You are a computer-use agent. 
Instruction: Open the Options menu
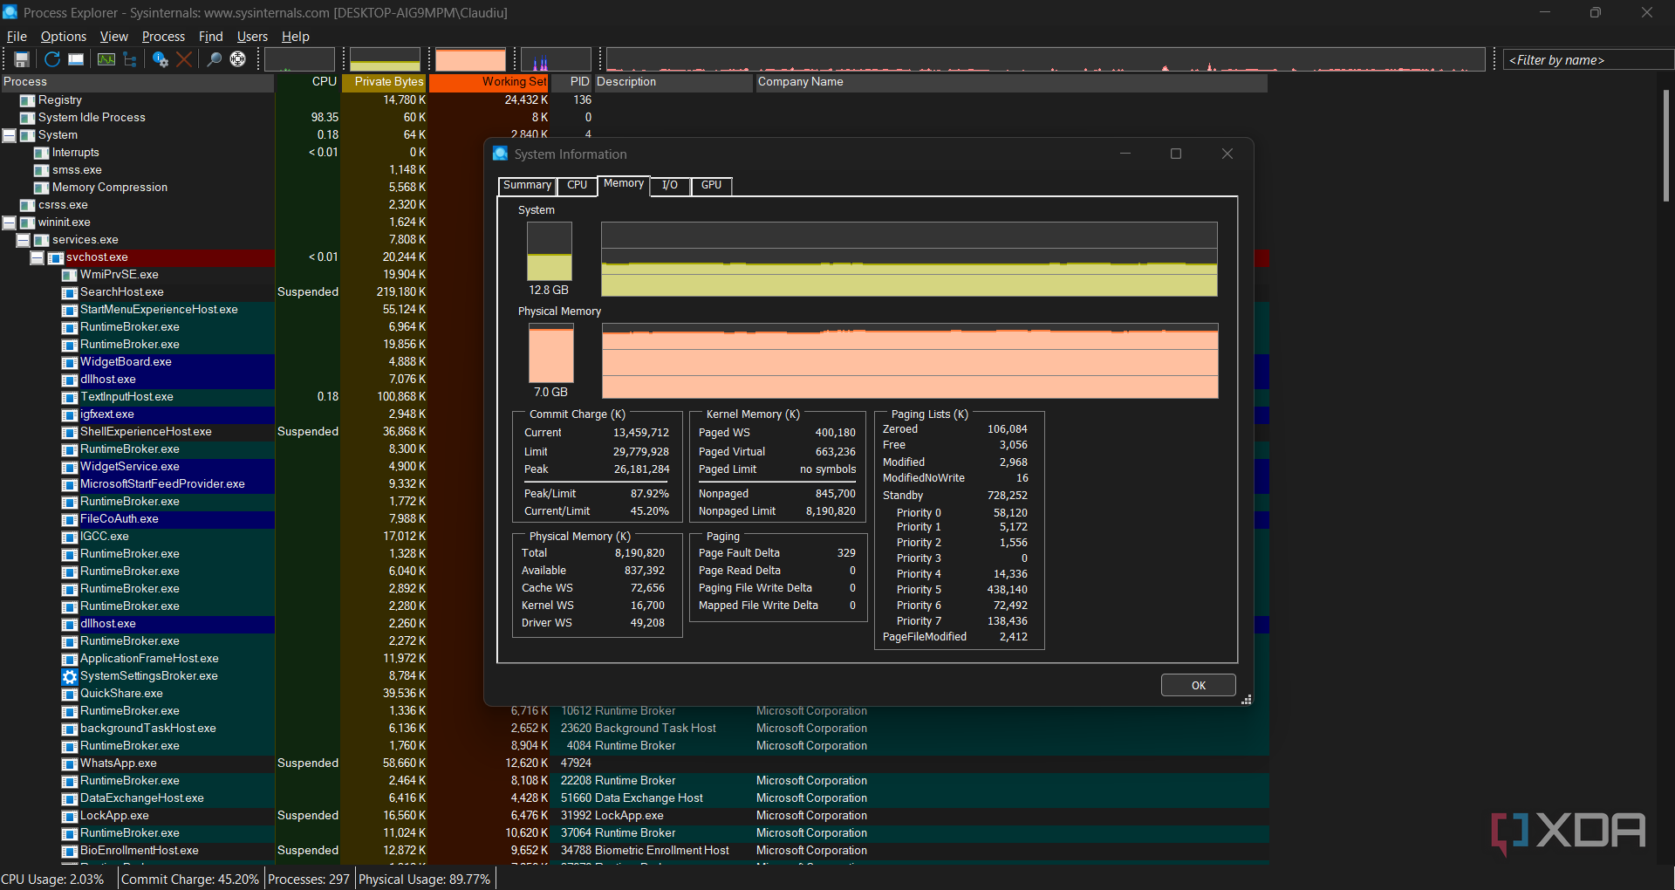coord(63,37)
